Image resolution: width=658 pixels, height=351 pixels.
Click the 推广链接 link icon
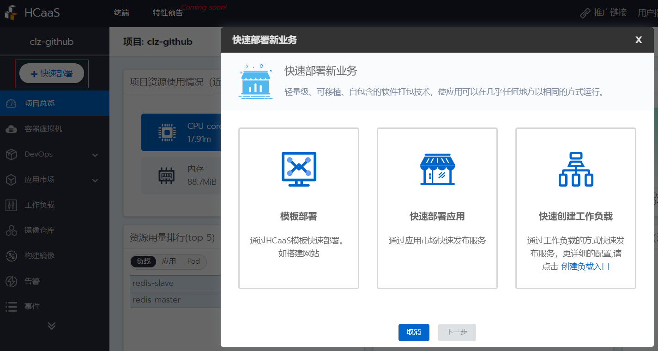coord(585,13)
